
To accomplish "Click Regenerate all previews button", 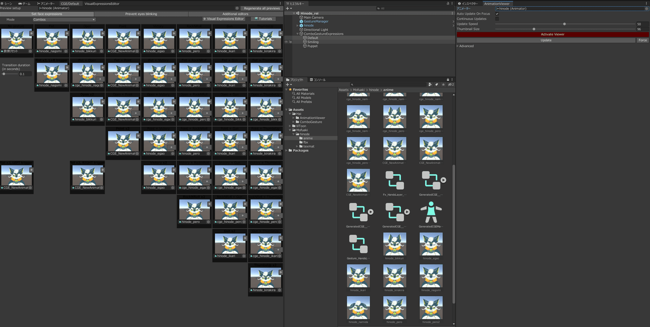I will click(x=262, y=9).
